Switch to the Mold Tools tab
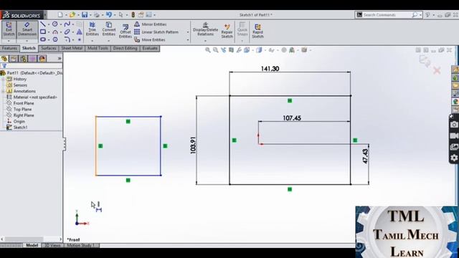The image size is (459, 258). pos(98,48)
